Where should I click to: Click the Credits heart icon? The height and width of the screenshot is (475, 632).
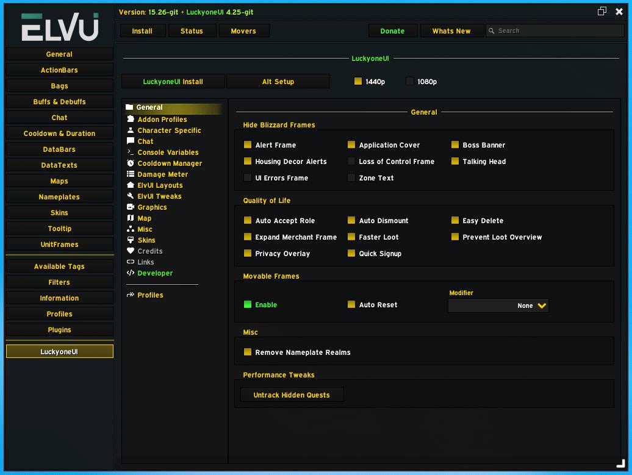(x=131, y=251)
